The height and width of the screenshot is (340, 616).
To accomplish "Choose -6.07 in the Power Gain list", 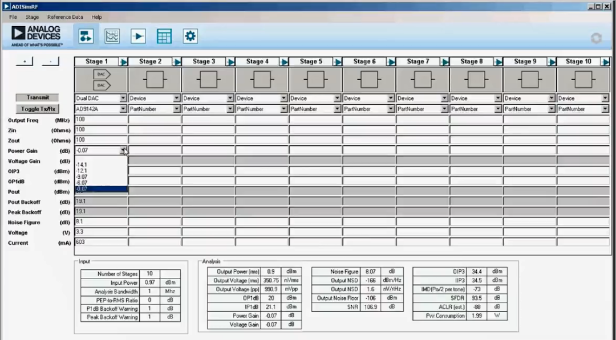I will tap(101, 183).
